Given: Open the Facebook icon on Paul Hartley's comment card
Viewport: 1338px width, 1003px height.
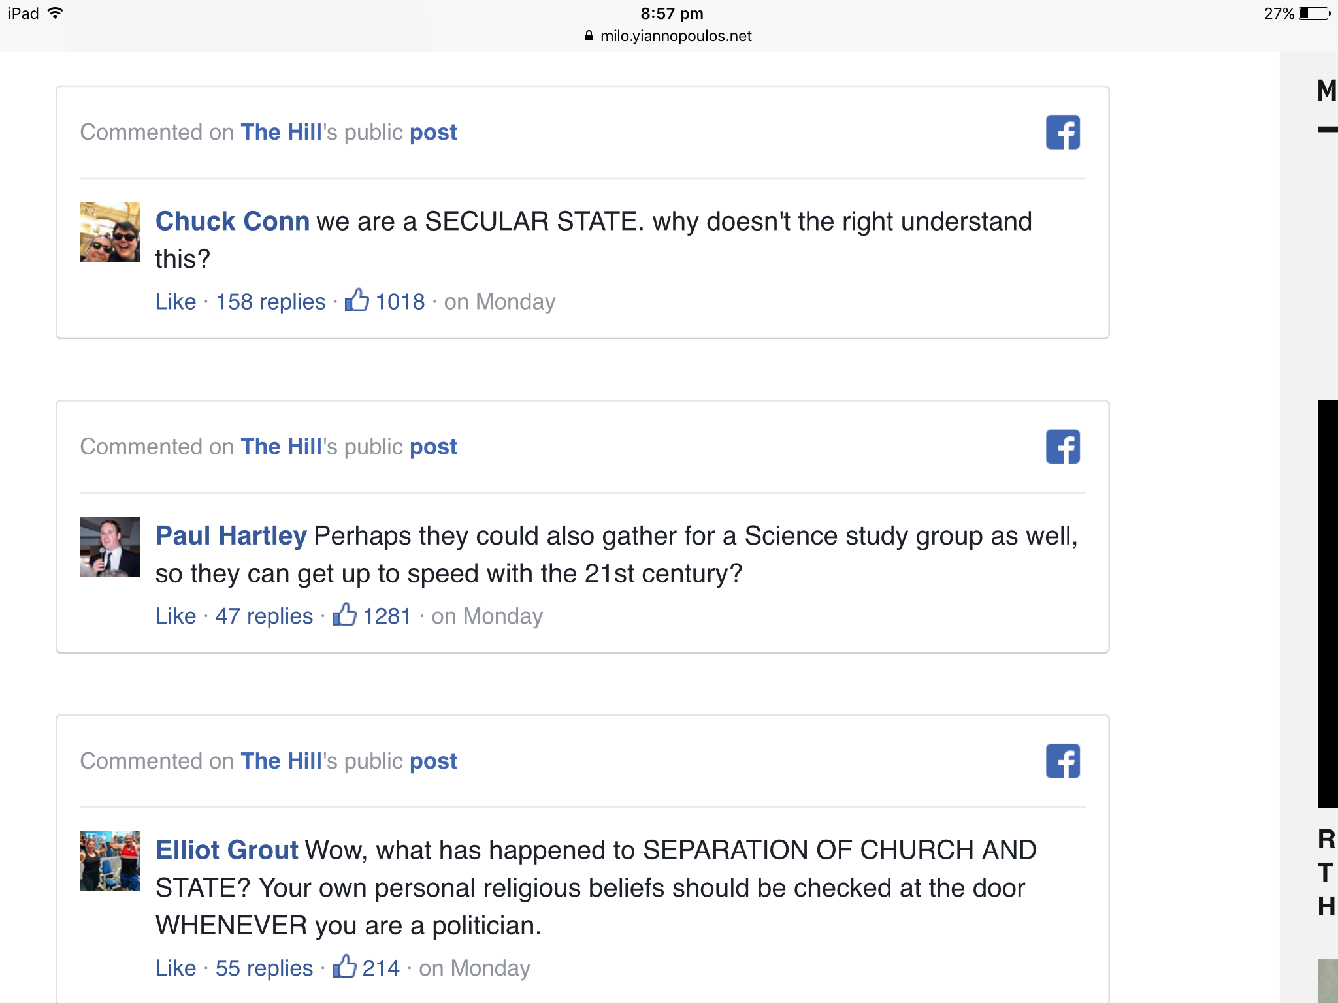Looking at the screenshot, I should tap(1062, 447).
